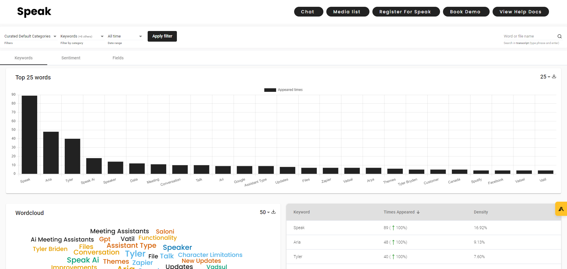Open the Chat page
Screen dimensions: 567x269
tap(309, 12)
